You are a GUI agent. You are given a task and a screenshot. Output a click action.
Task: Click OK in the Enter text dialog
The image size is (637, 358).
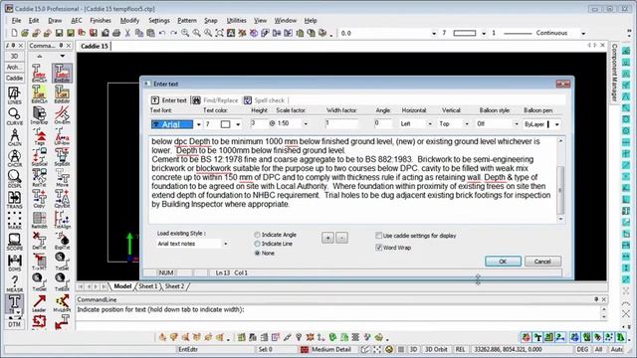point(503,262)
